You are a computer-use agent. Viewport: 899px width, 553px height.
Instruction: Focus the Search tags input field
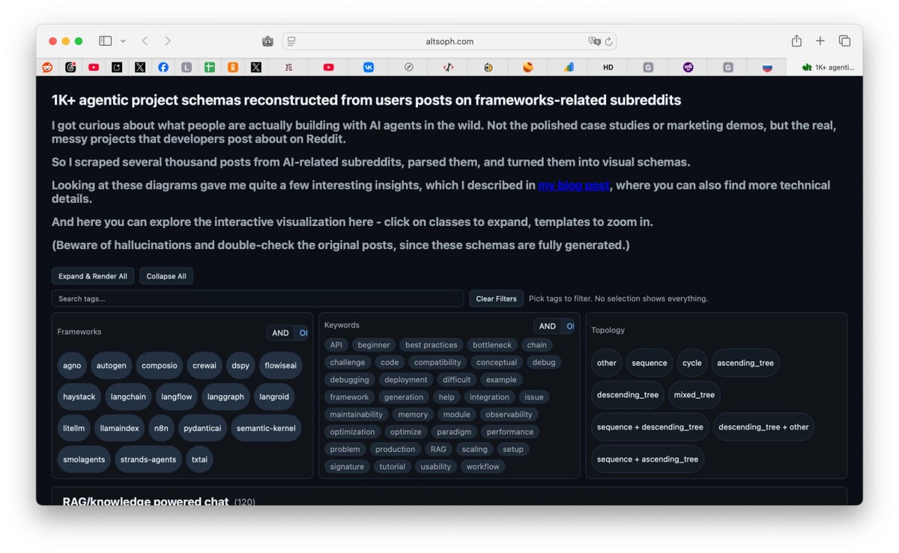(x=258, y=299)
